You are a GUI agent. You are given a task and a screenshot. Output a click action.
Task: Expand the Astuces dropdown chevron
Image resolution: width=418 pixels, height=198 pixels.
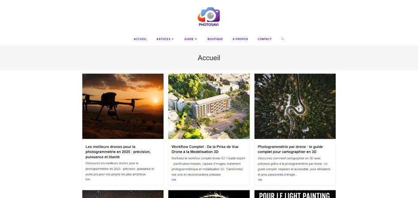(173, 39)
